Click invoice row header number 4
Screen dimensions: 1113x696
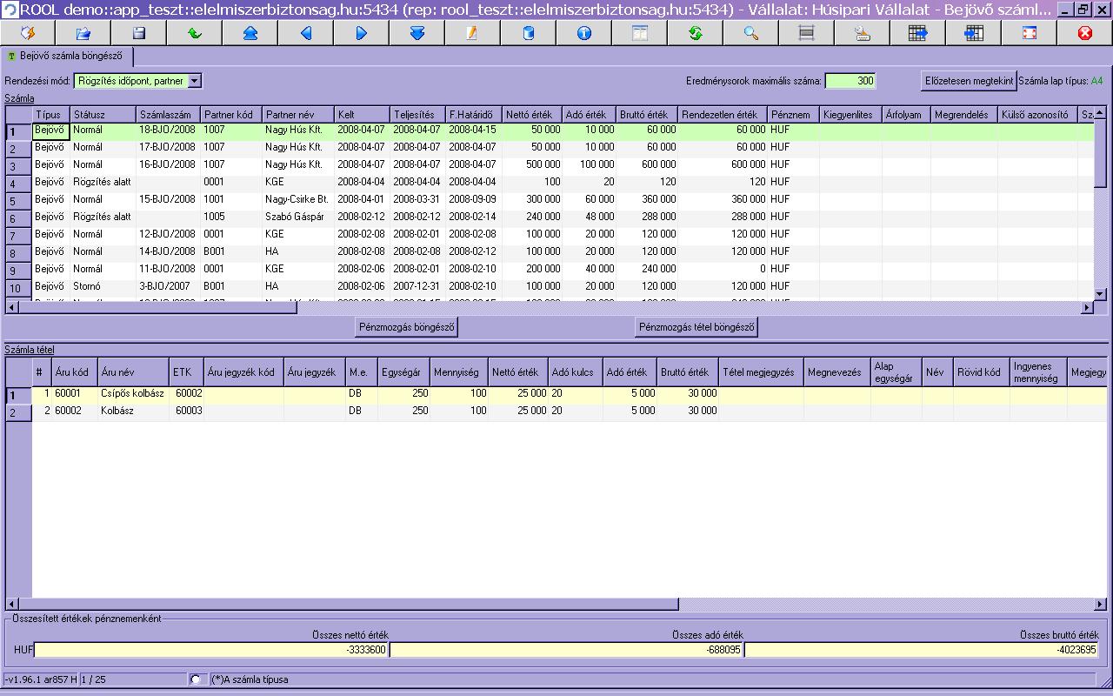click(x=18, y=184)
